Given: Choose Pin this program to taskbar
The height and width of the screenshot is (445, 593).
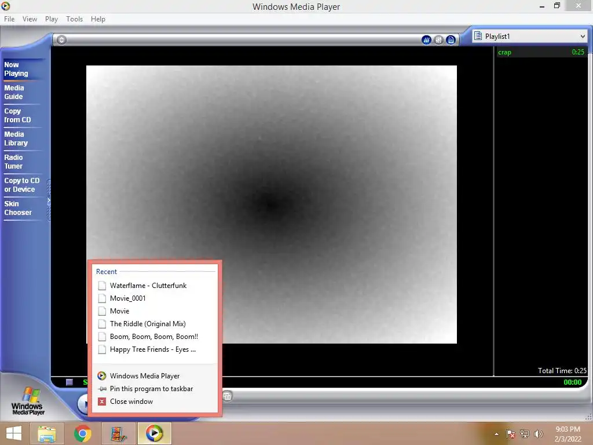Looking at the screenshot, I should point(154,389).
